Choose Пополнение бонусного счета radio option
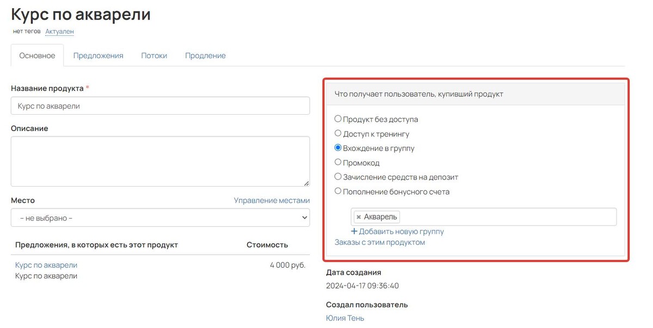This screenshot has height=328, width=653. 338,191
